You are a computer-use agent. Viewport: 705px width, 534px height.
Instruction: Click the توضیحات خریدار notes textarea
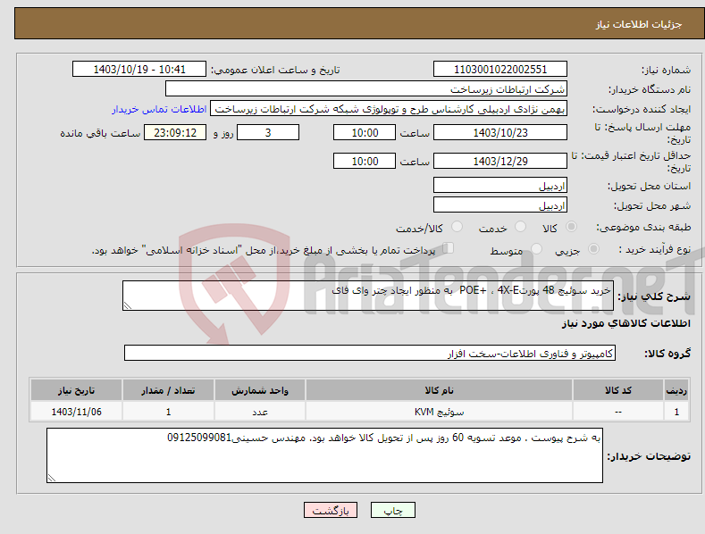324,455
